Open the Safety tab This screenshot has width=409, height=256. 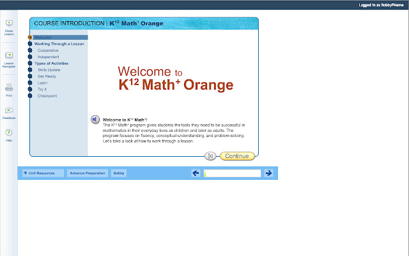120,173
